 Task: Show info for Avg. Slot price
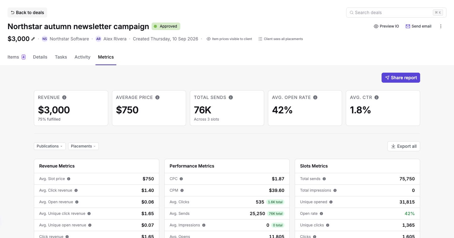click(69, 179)
